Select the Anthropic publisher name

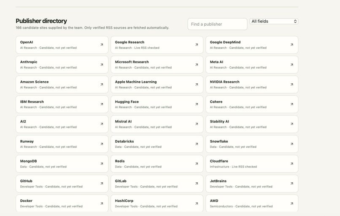tap(29, 62)
